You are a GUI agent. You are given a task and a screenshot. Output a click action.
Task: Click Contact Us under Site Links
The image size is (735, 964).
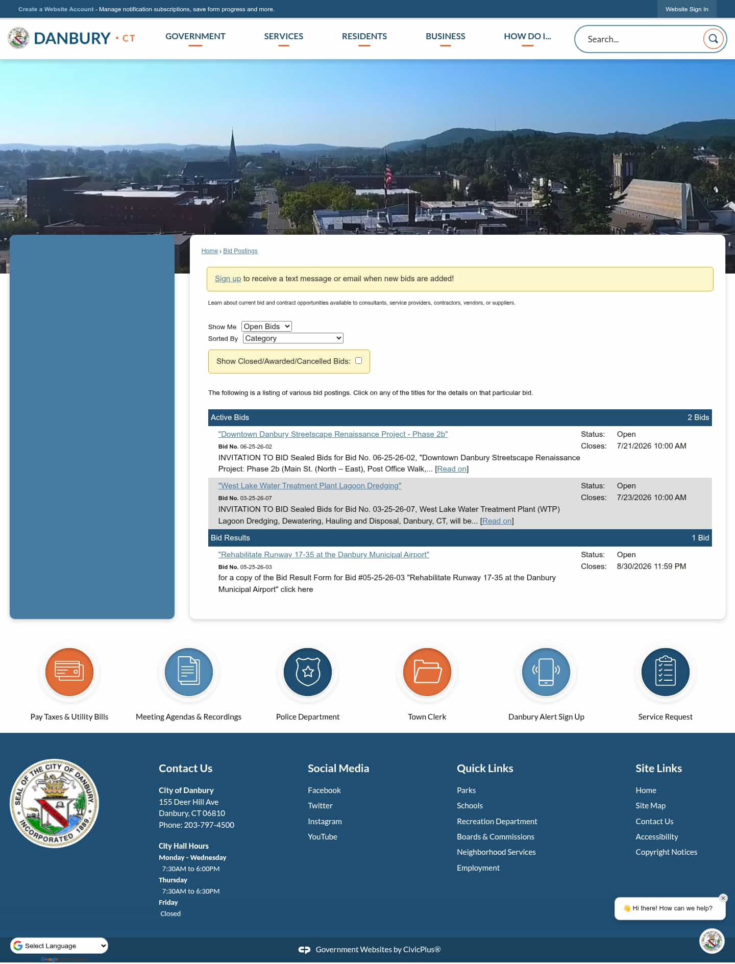click(654, 821)
